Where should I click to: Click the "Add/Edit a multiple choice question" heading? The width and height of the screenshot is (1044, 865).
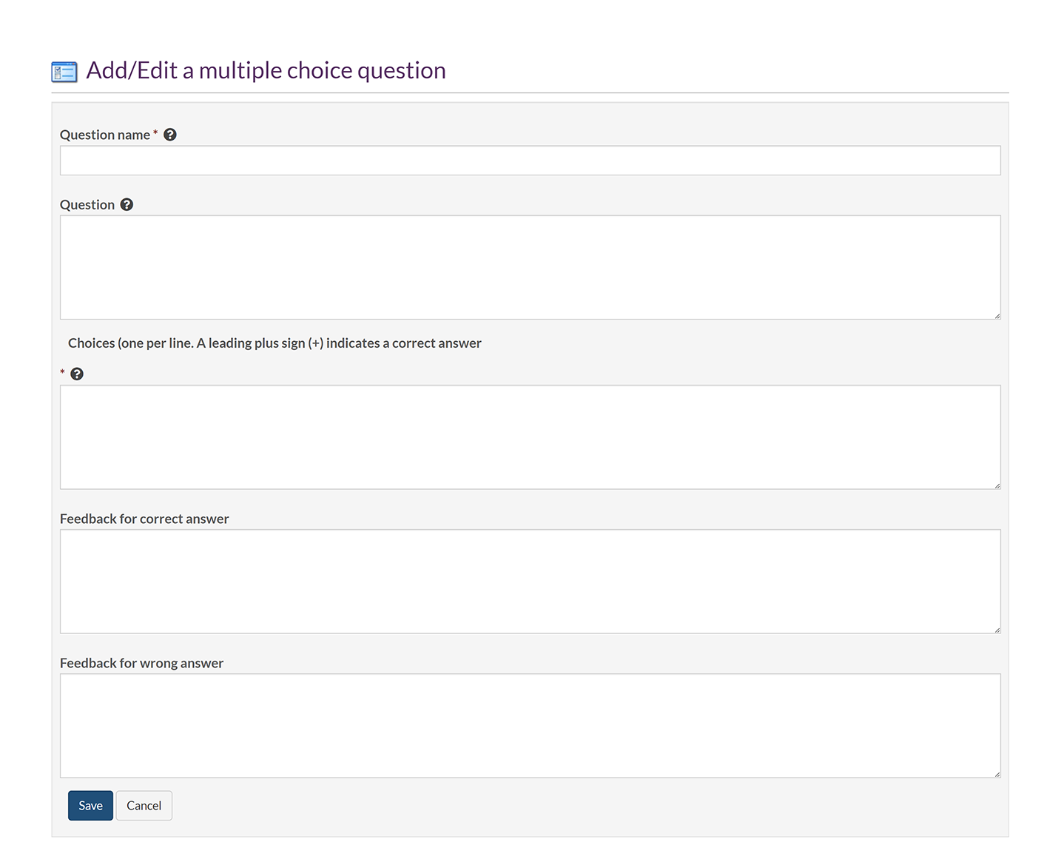coord(266,70)
